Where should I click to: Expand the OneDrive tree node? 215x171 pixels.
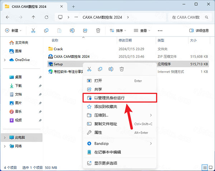click(x=5, y=60)
